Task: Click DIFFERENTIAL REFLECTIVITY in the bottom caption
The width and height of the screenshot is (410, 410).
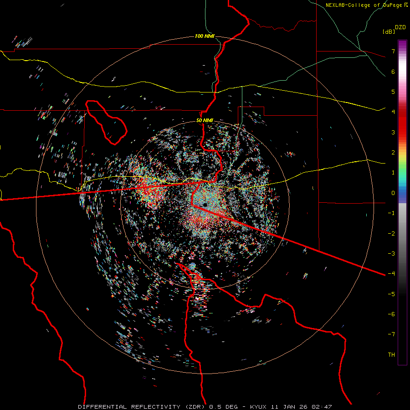Action: pos(129,407)
